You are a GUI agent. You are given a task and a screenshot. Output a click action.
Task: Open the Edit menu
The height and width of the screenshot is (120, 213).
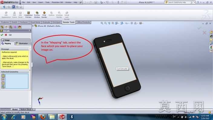coord(28,2)
